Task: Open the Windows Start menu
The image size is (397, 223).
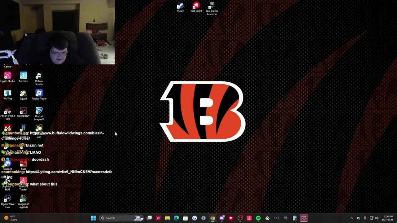Action: [x=93, y=218]
